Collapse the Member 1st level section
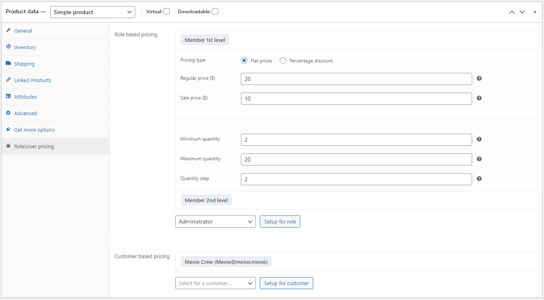Viewport: 544px width, 300px height. click(x=205, y=40)
